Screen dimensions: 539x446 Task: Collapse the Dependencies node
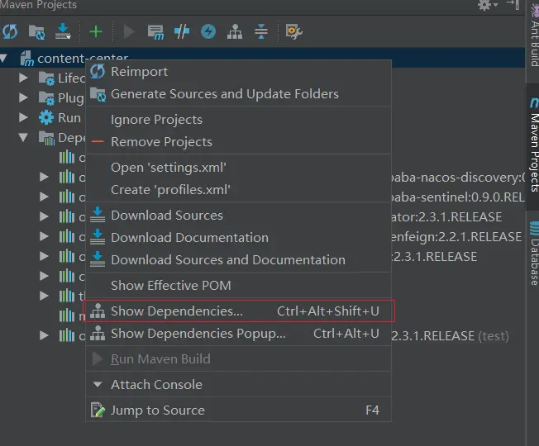[23, 137]
